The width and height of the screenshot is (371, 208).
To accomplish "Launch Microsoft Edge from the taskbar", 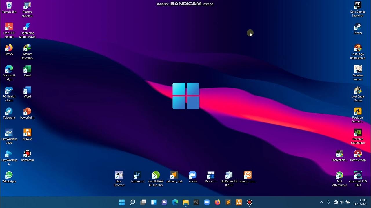I will click(x=175, y=202).
